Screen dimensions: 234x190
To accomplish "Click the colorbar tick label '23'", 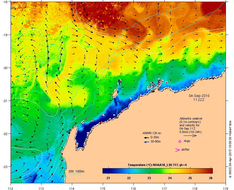I will click(x=149, y=178).
